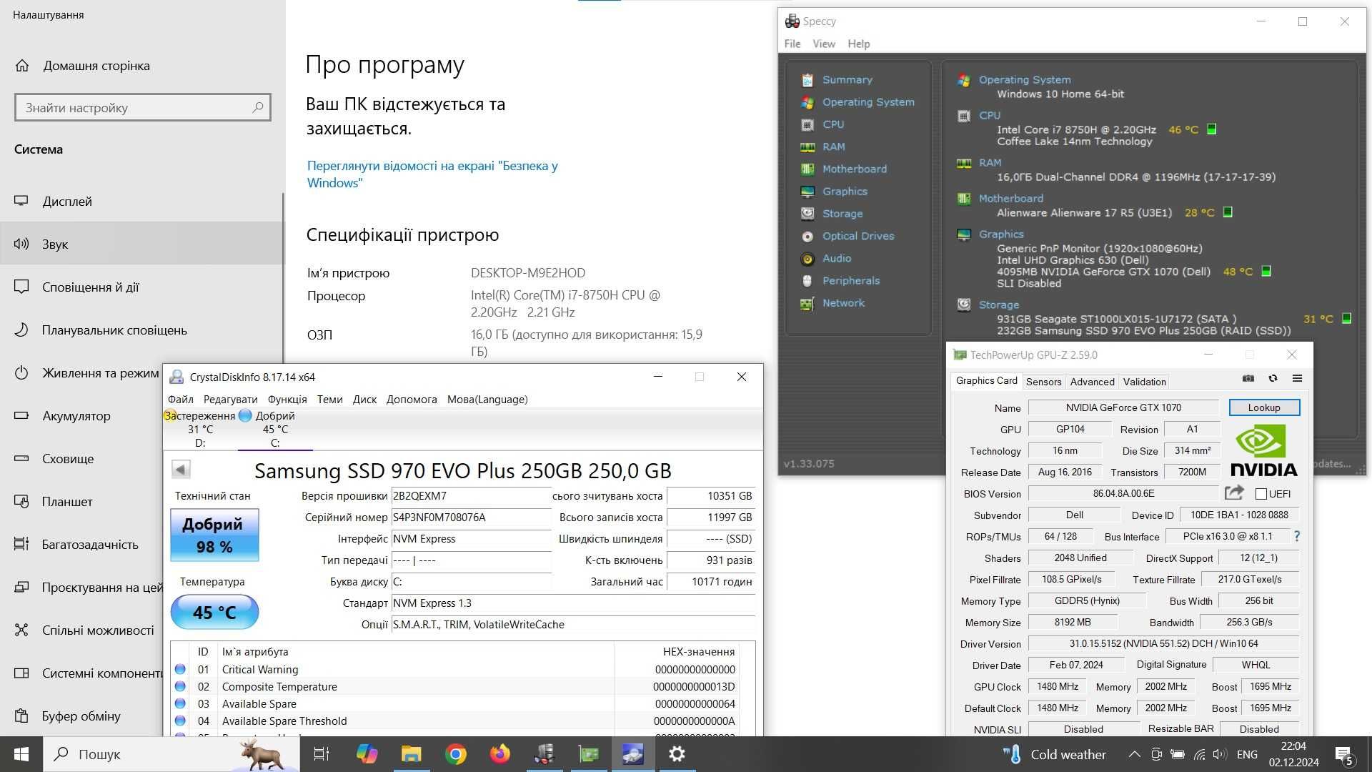1372x772 pixels.
Task: Open Network section in Speccy sidebar
Action: click(x=843, y=302)
